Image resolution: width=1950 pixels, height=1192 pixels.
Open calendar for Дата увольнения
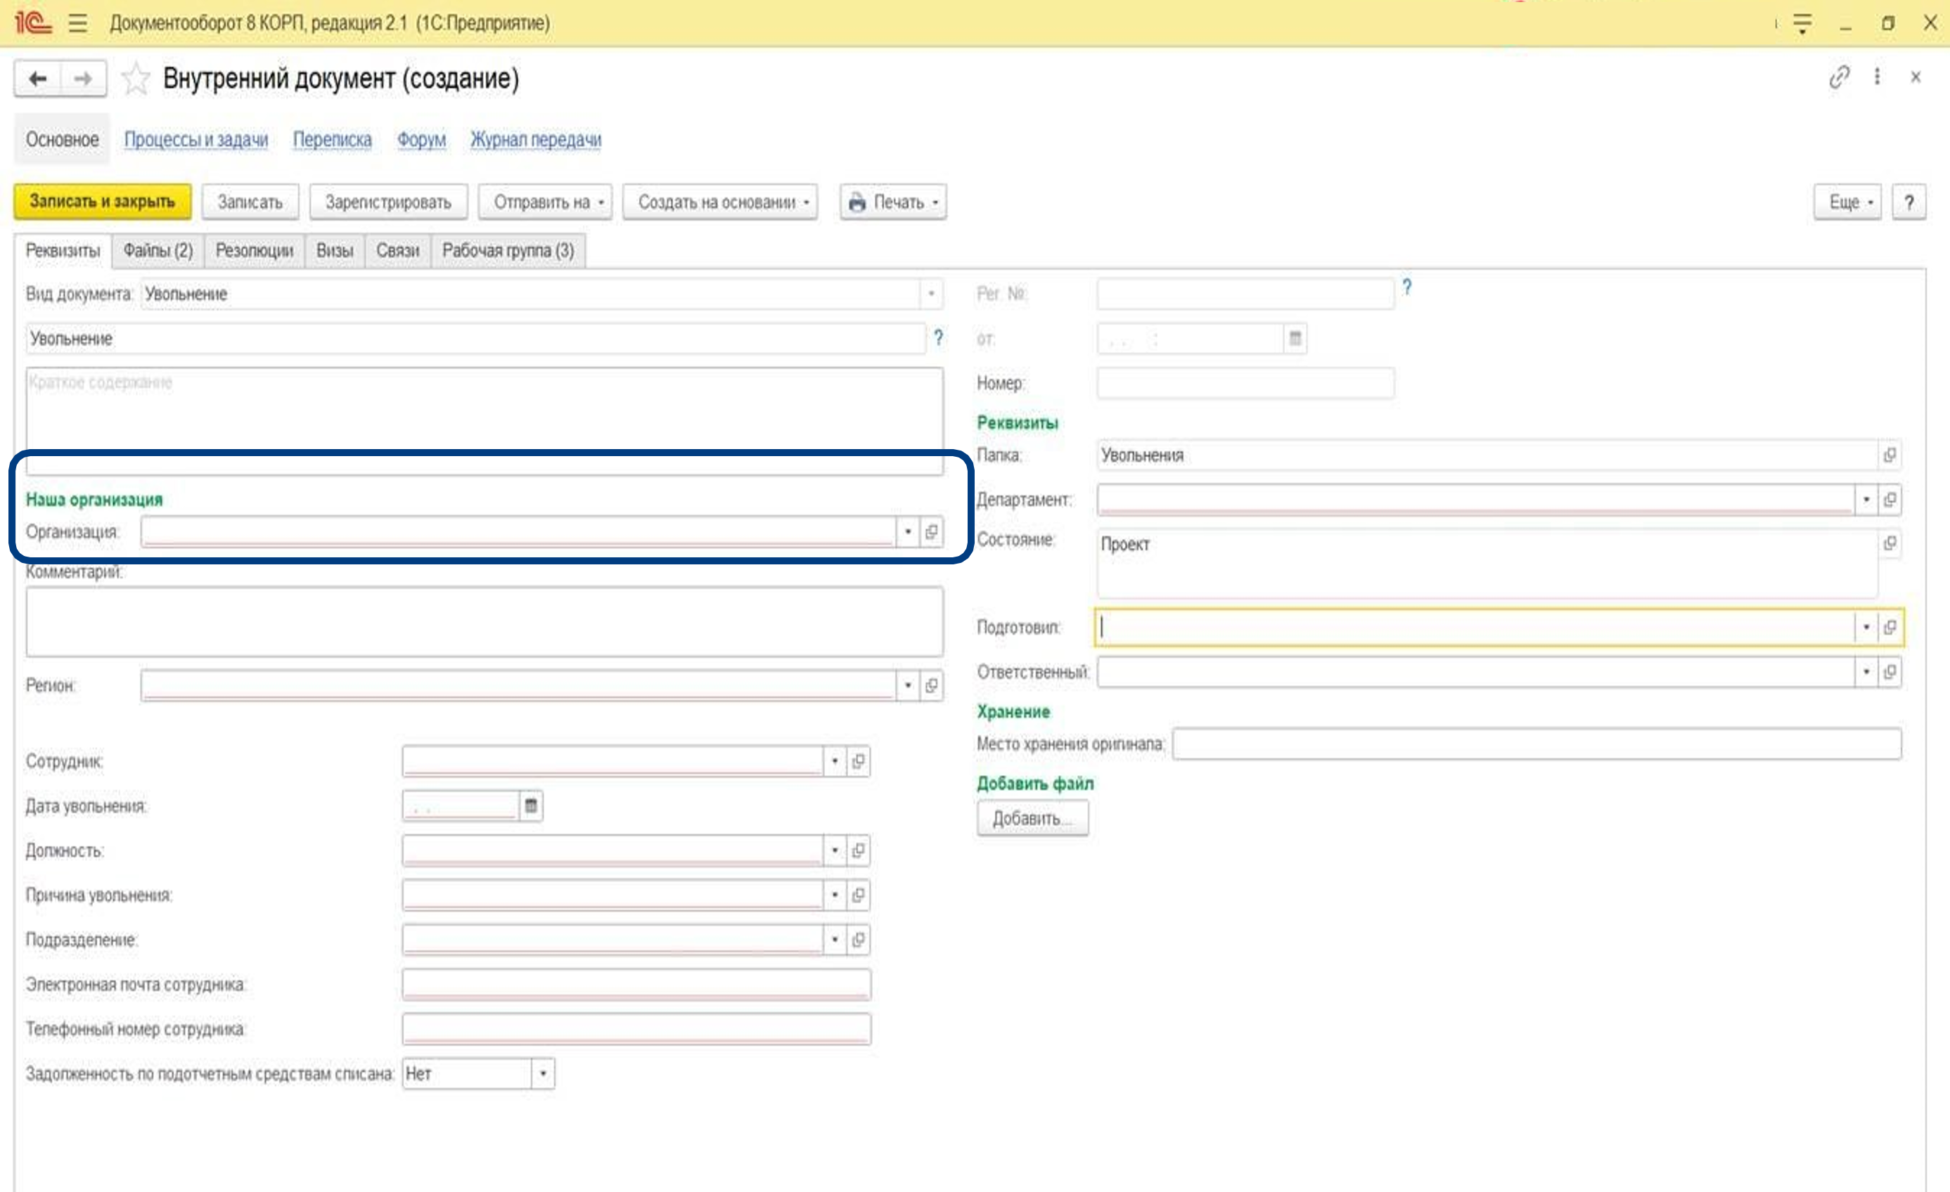(530, 806)
